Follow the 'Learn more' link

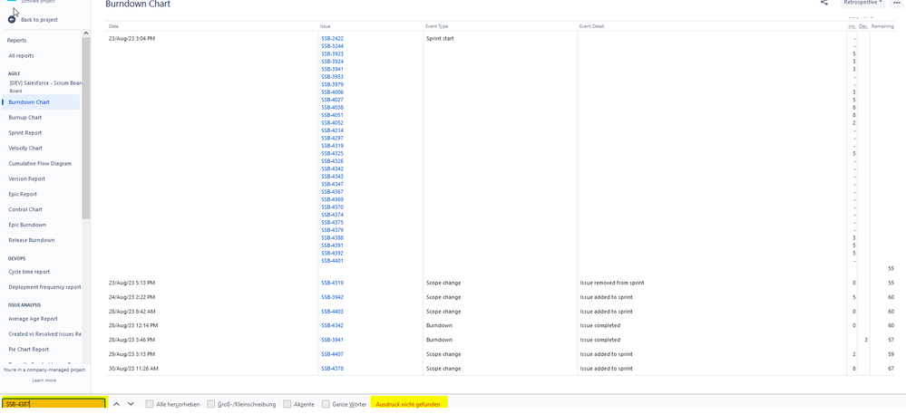pyautogui.click(x=44, y=380)
